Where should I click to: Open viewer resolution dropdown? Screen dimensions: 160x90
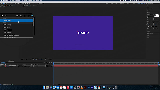pyautogui.click(x=28, y=59)
